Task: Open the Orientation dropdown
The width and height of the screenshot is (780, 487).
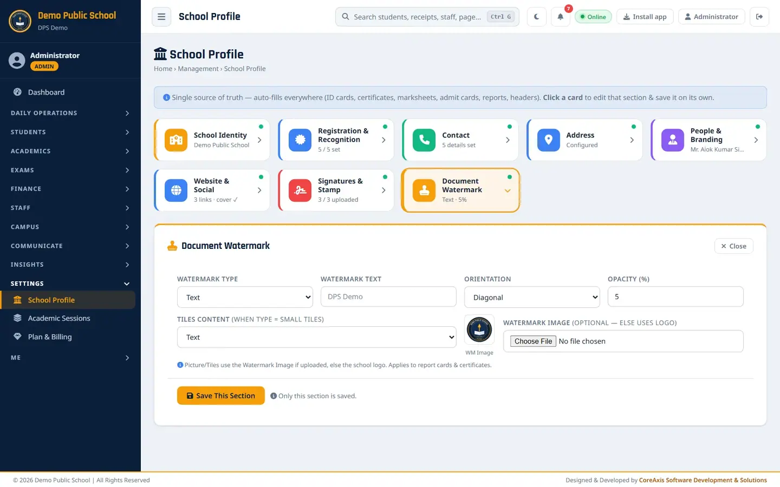Action: [532, 297]
